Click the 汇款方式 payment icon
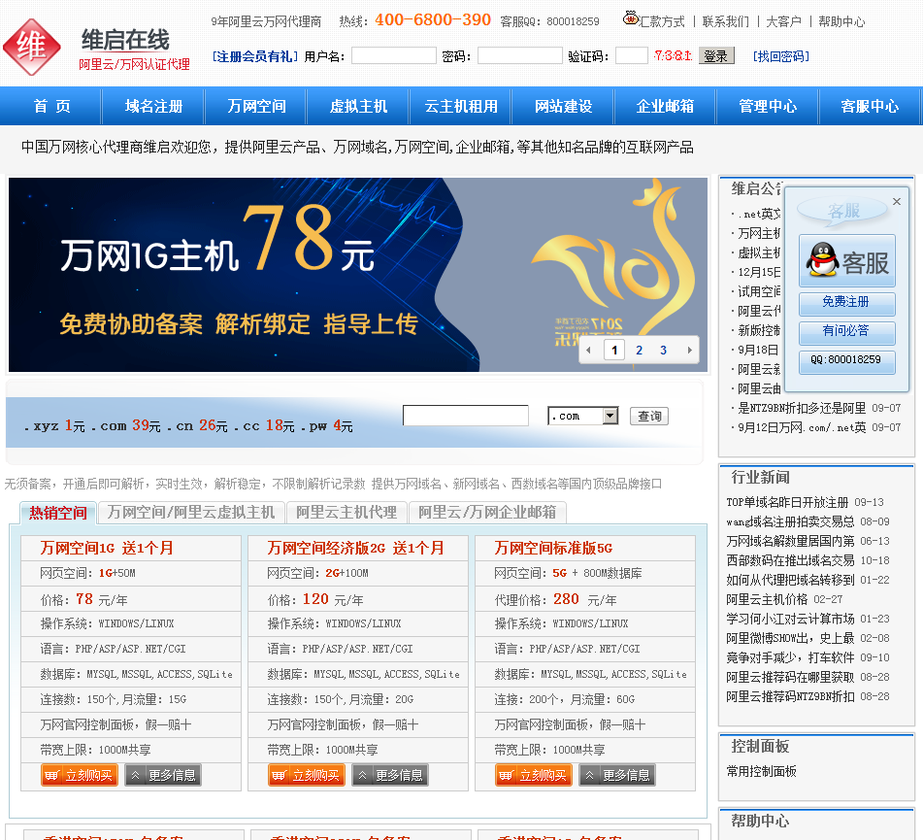923x840 pixels. pos(631,17)
